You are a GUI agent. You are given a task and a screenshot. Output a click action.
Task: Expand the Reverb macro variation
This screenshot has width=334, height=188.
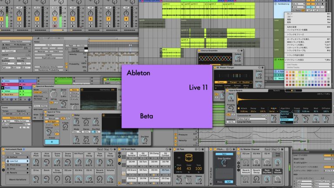(x=27, y=173)
